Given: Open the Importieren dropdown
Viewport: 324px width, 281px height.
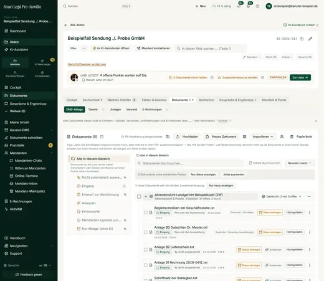Looking at the screenshot, I should pyautogui.click(x=263, y=136).
